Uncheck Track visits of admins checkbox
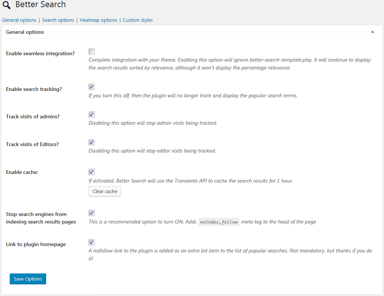Screen dimensions: 384x296 click(92, 115)
